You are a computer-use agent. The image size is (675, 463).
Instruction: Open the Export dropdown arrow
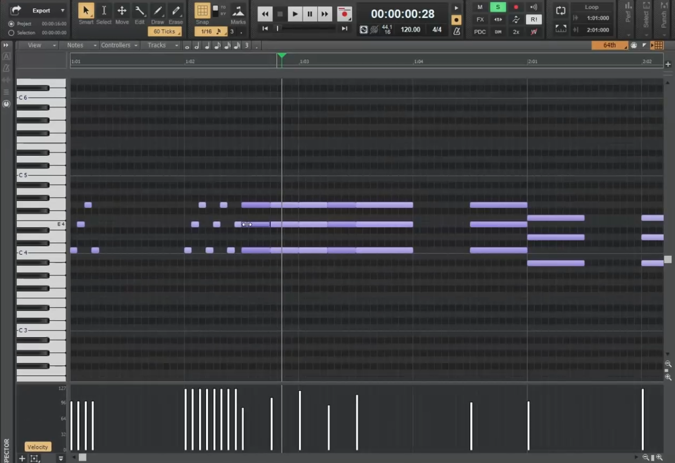tap(63, 10)
